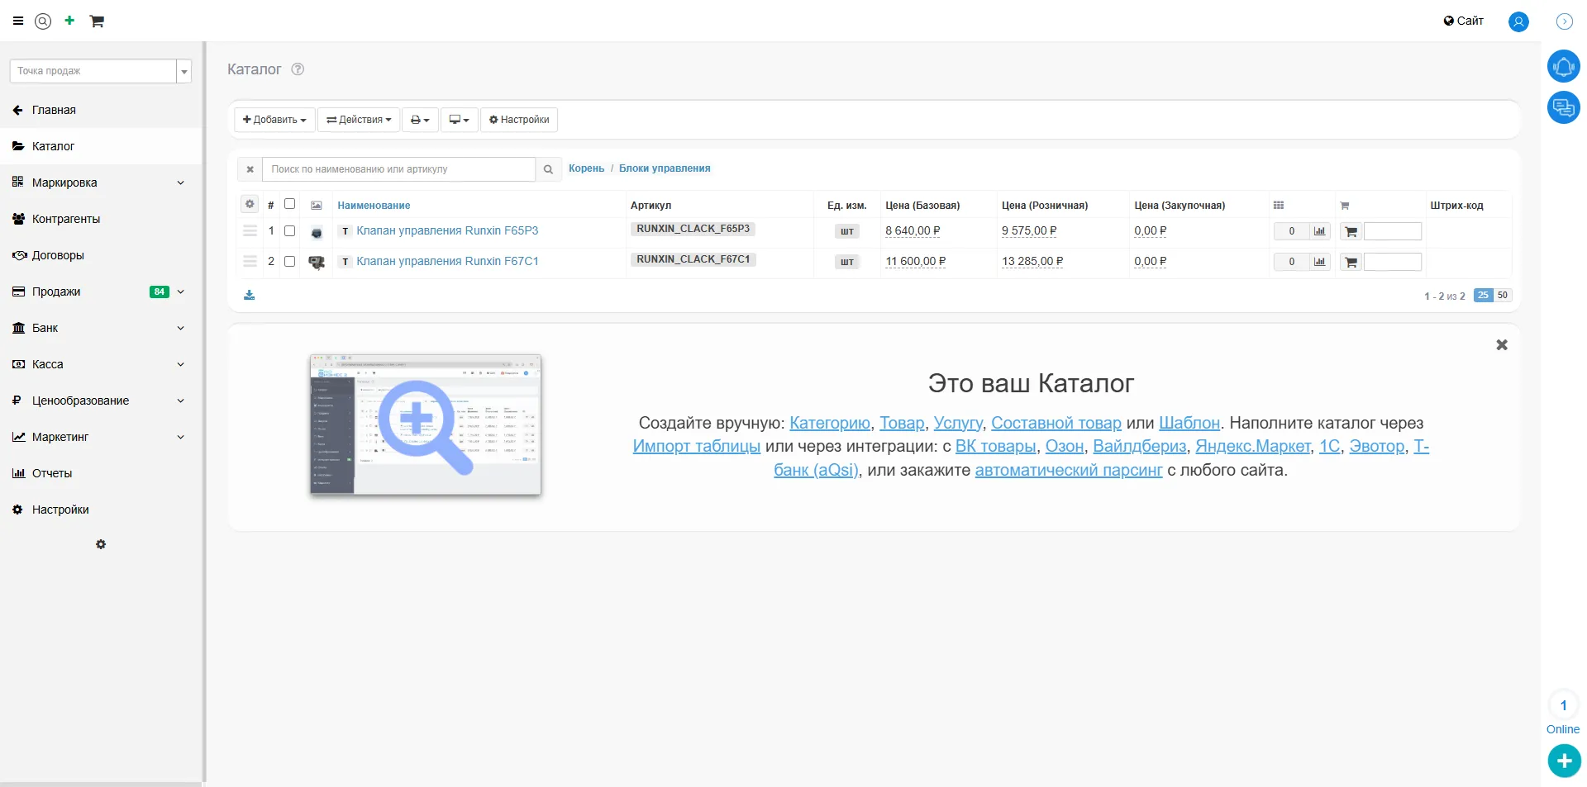Click the catalog search input field
Viewport: 1587px width, 787px height.
coord(398,169)
